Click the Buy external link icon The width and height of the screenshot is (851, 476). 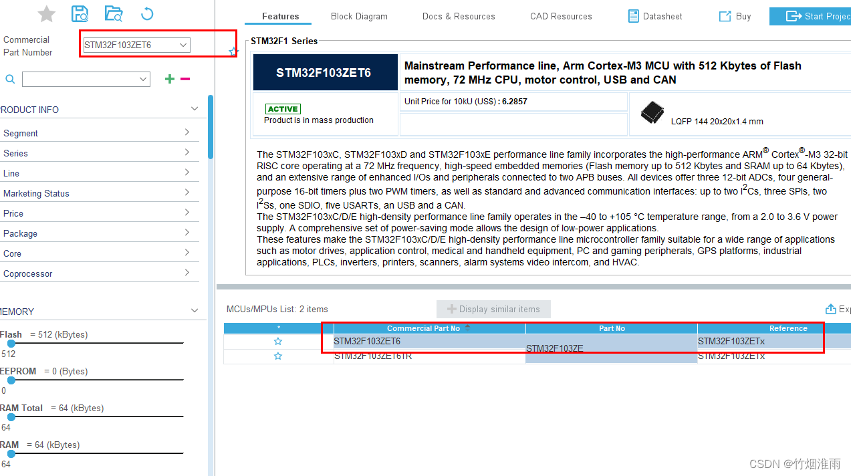pyautogui.click(x=725, y=16)
